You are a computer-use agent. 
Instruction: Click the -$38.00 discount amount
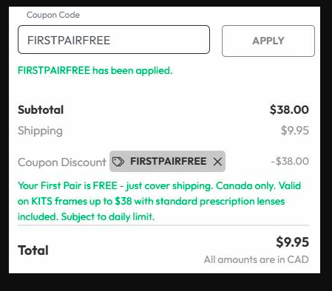click(290, 161)
